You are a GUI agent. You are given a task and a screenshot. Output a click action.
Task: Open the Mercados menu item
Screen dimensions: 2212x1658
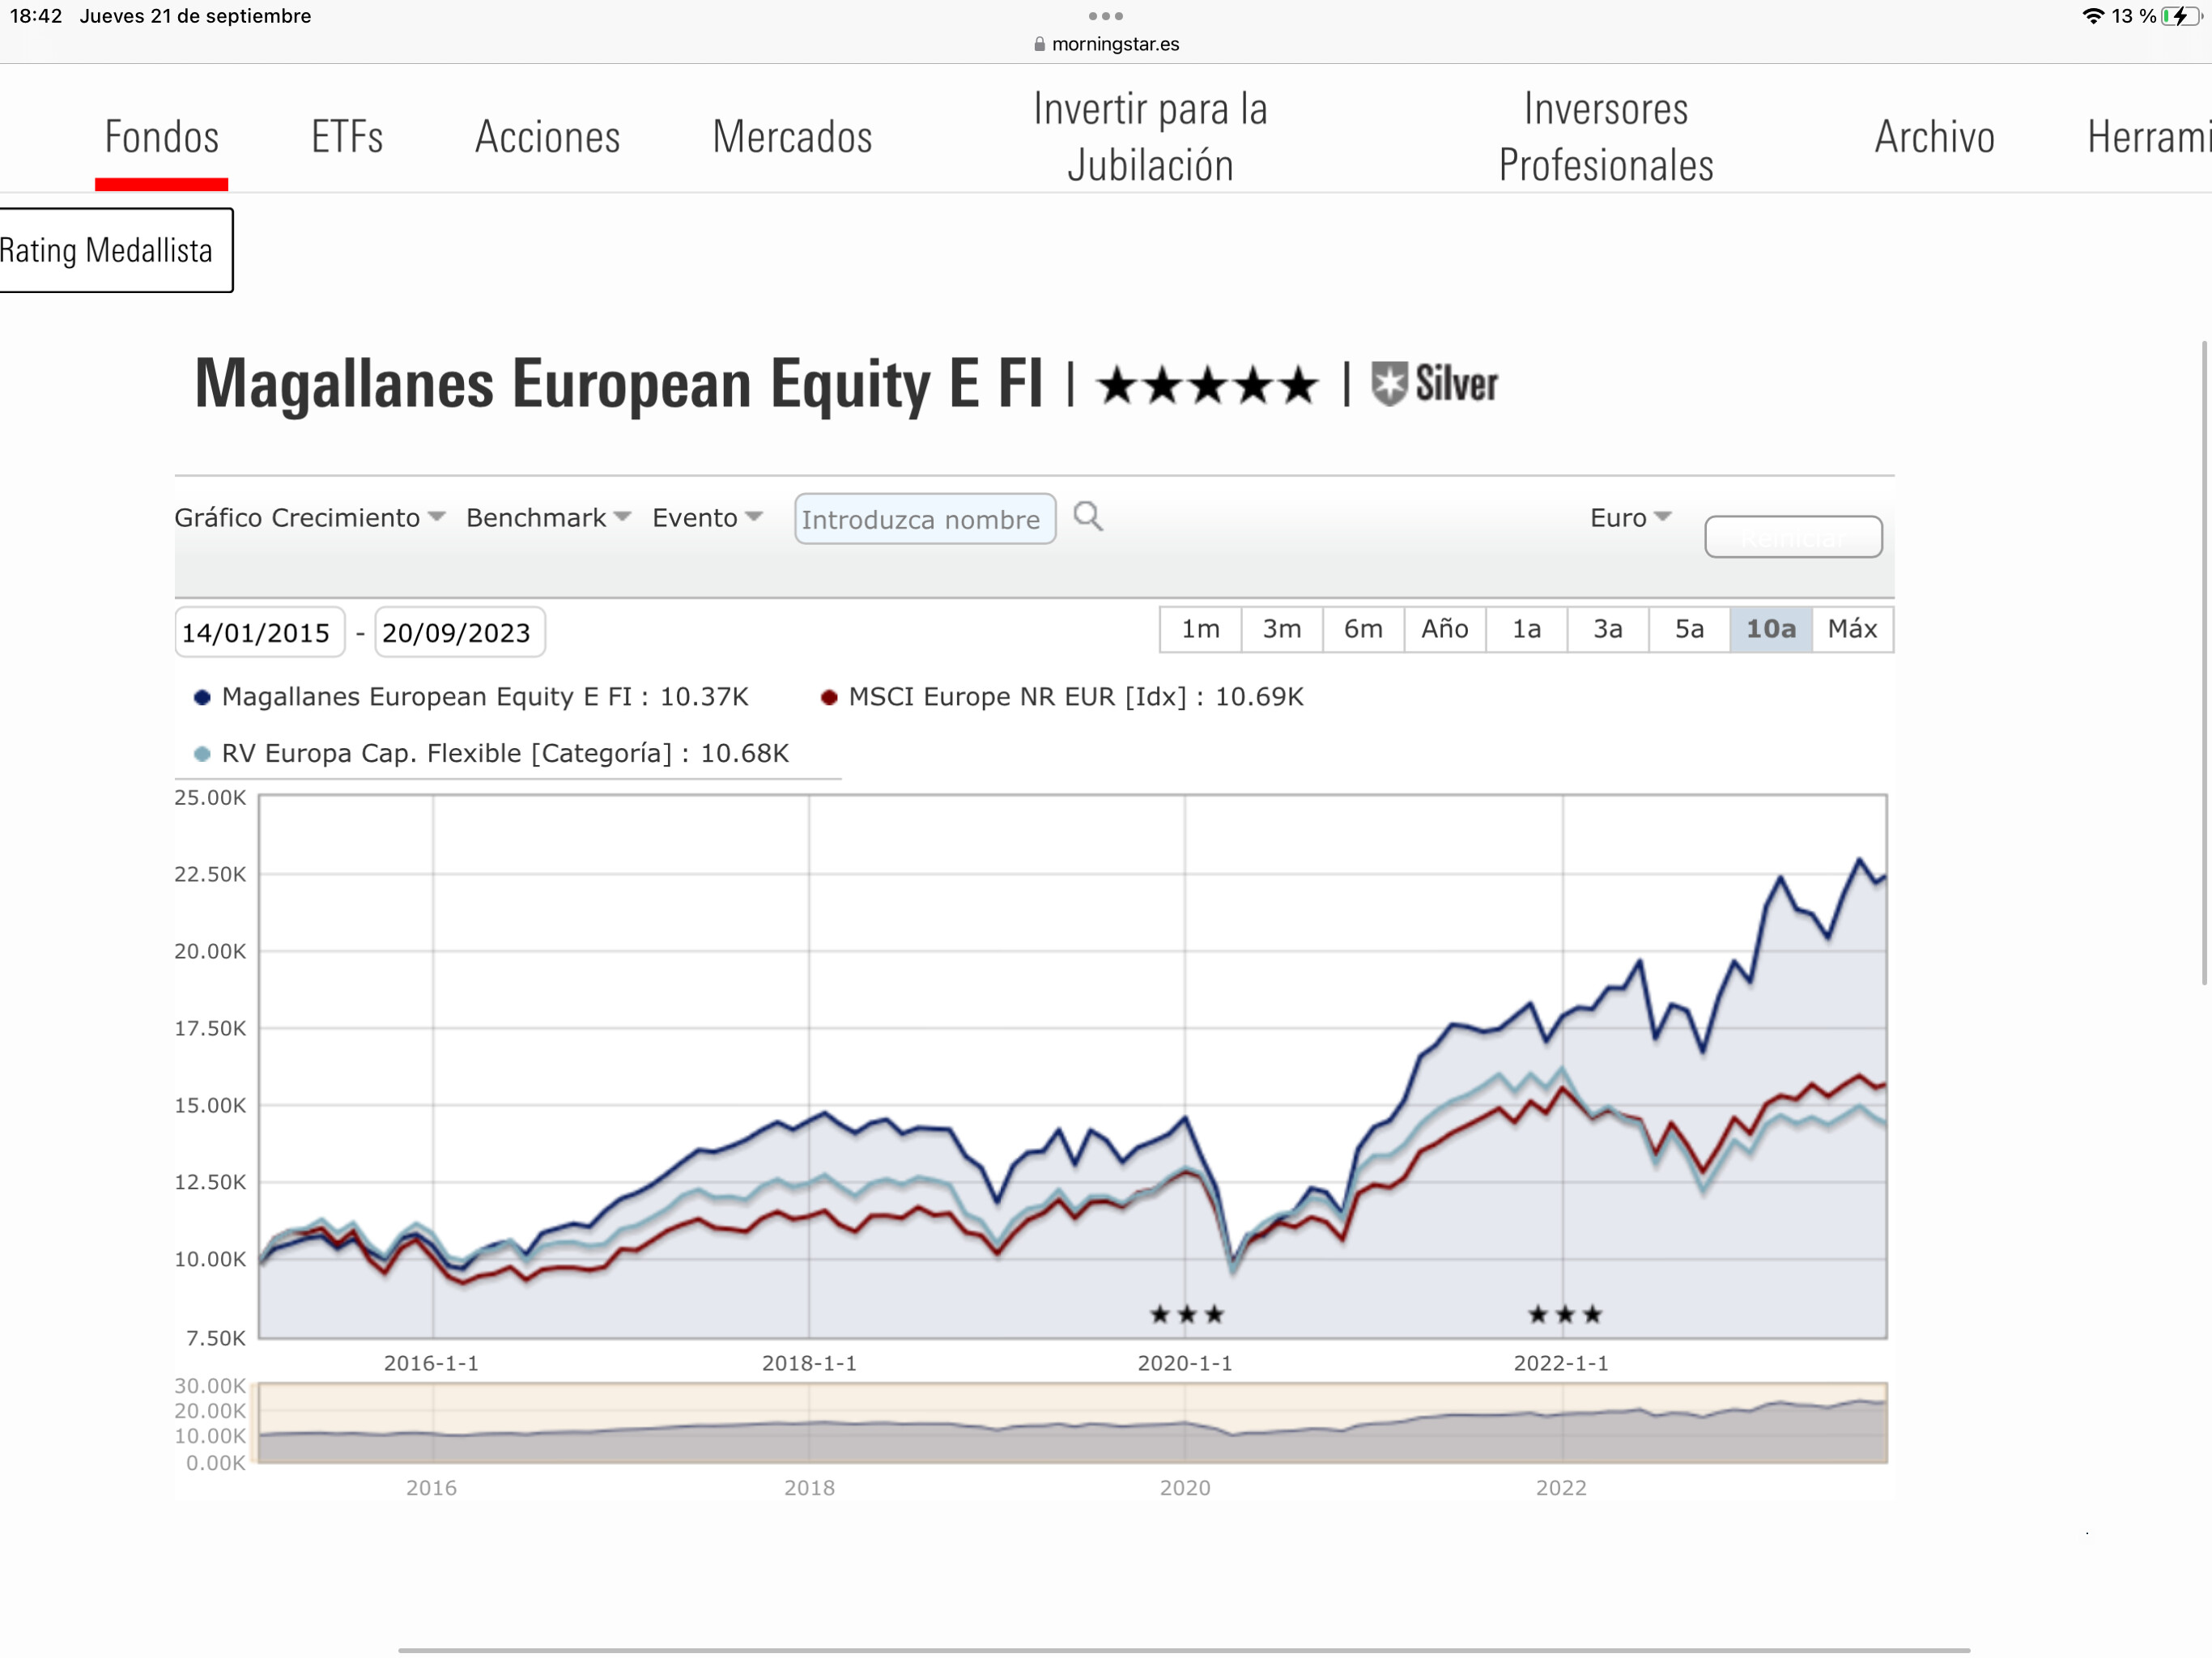tap(792, 137)
